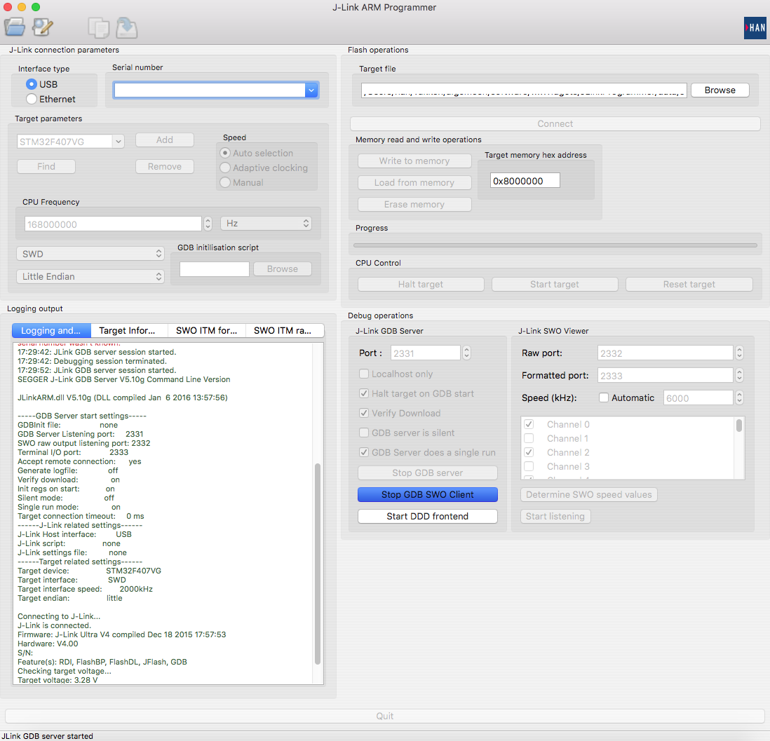Switch to the Target Infor... tab
770x741 pixels.
pos(129,330)
